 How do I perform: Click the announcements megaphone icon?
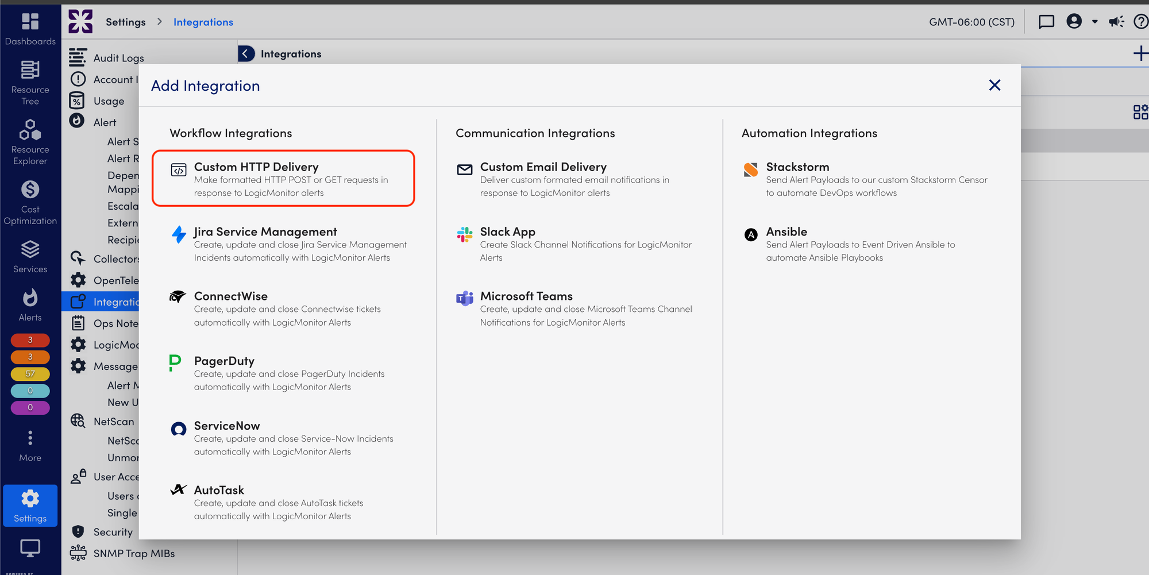click(1116, 22)
